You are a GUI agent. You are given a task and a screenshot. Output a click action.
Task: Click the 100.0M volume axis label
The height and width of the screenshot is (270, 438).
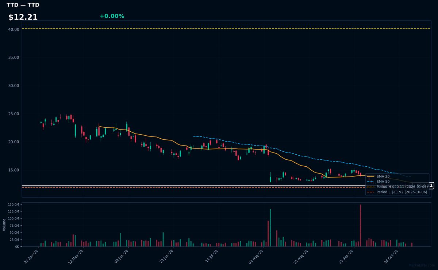pyautogui.click(x=13, y=219)
